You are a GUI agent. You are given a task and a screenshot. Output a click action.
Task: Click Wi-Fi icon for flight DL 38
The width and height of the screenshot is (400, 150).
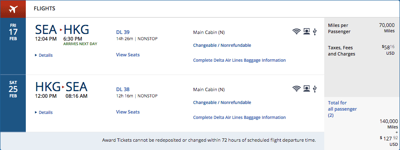pos(296,88)
